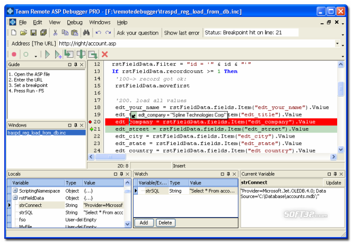Open the Debug menu
Screen dimensions: 352x243
point(75,22)
